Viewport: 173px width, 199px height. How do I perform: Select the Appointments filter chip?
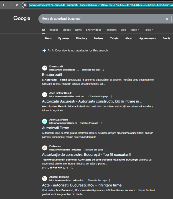pos(147,38)
